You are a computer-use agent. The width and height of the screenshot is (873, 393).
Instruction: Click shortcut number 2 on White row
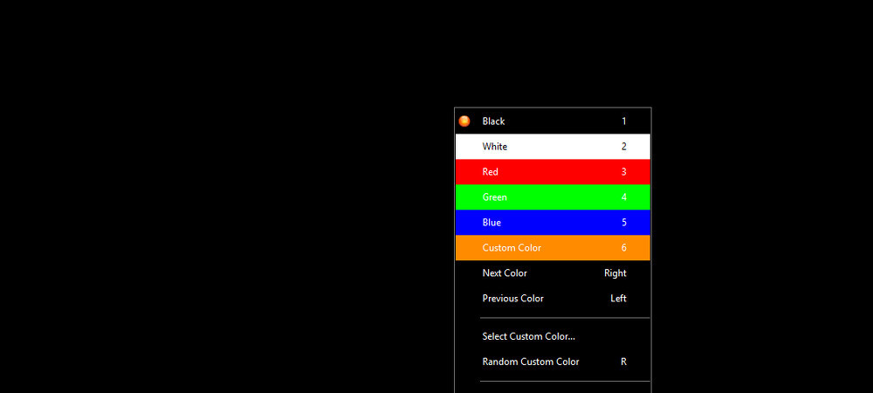pyautogui.click(x=623, y=147)
